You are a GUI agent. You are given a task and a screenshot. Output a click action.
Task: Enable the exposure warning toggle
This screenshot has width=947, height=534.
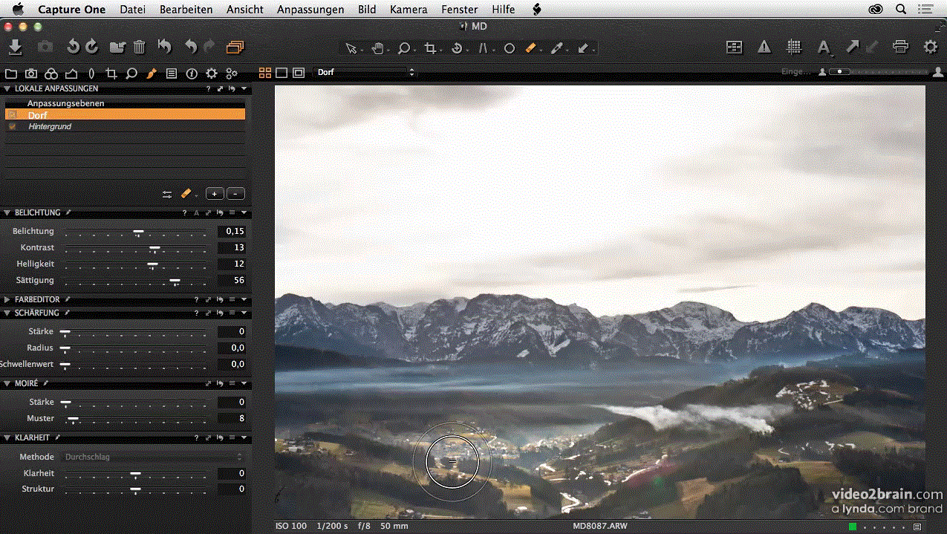pos(765,47)
